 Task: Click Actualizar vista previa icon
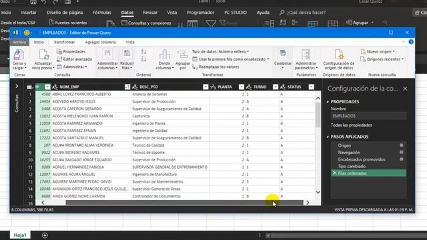point(43,55)
